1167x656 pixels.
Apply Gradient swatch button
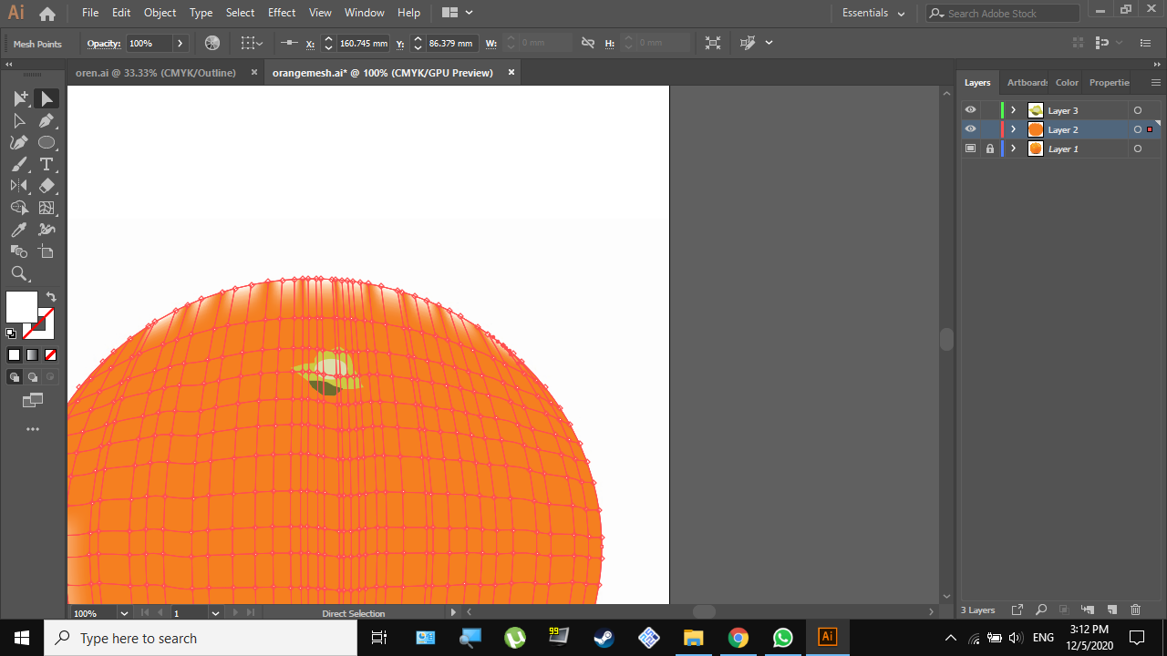(32, 355)
